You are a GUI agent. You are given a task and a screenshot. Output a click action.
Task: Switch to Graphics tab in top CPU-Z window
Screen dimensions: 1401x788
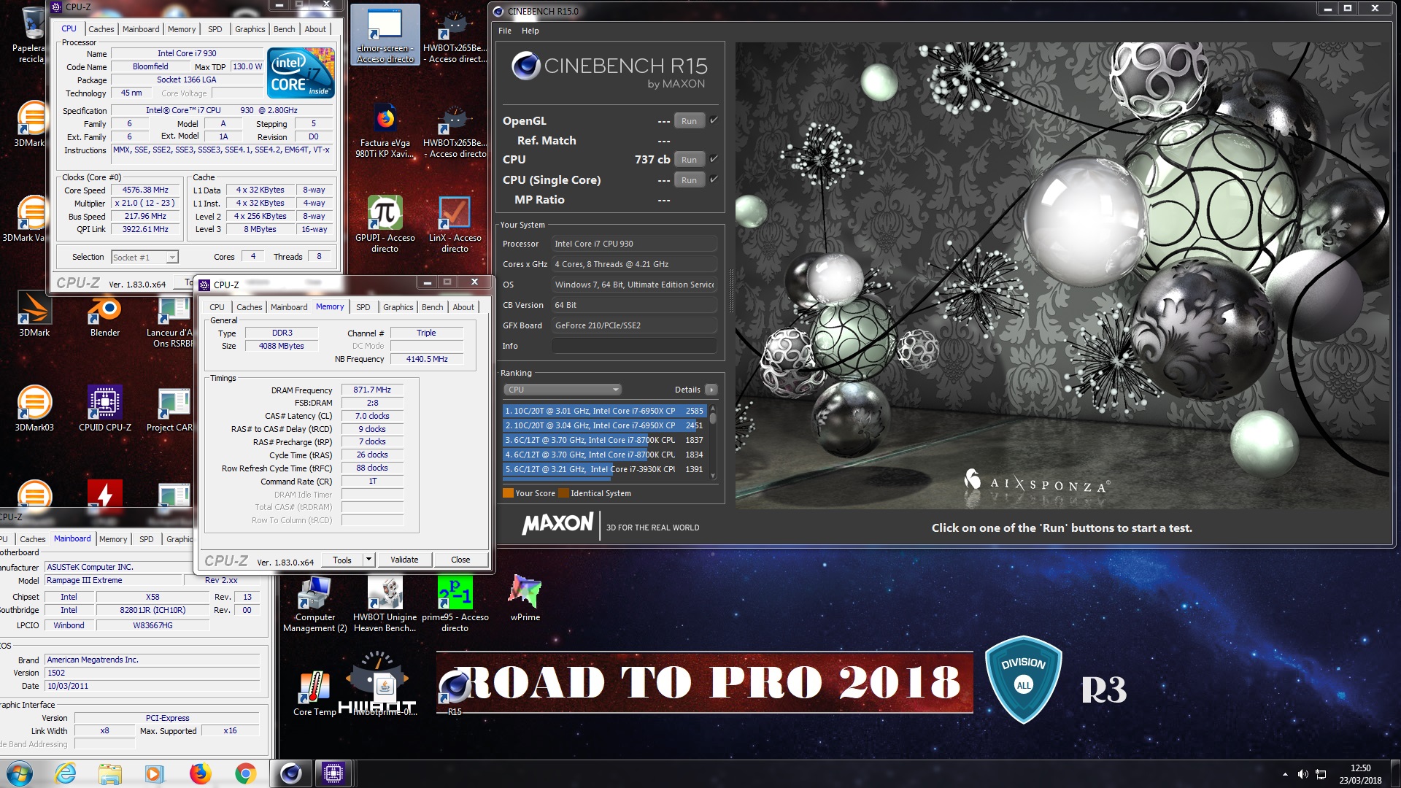[250, 29]
